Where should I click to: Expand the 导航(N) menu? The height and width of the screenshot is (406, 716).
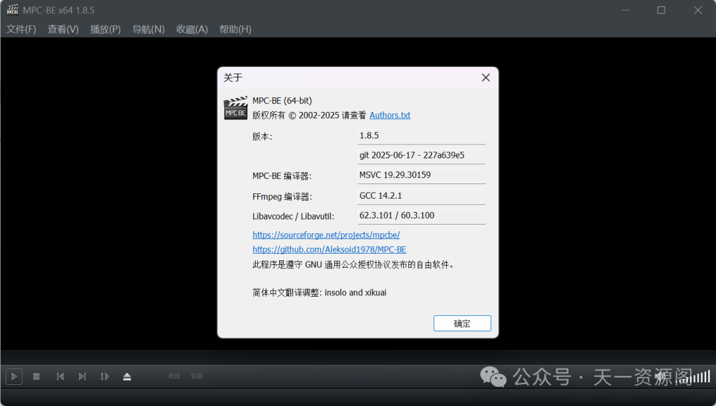(149, 29)
